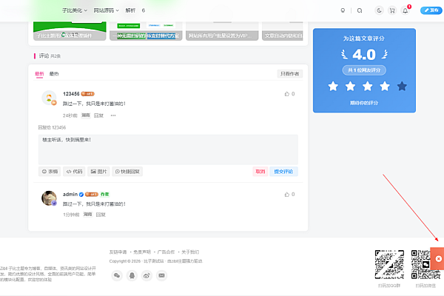Open the Weibo icon in footer

pos(147,275)
